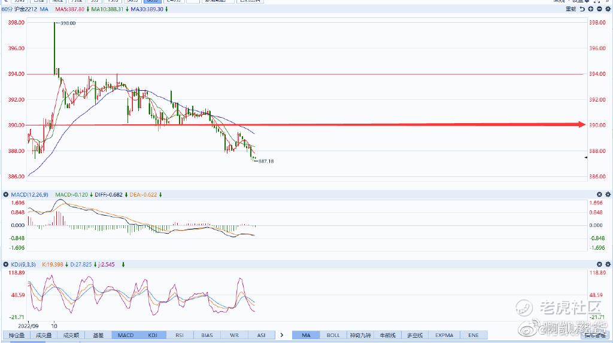Click the J:2.545 readout

pos(107,264)
